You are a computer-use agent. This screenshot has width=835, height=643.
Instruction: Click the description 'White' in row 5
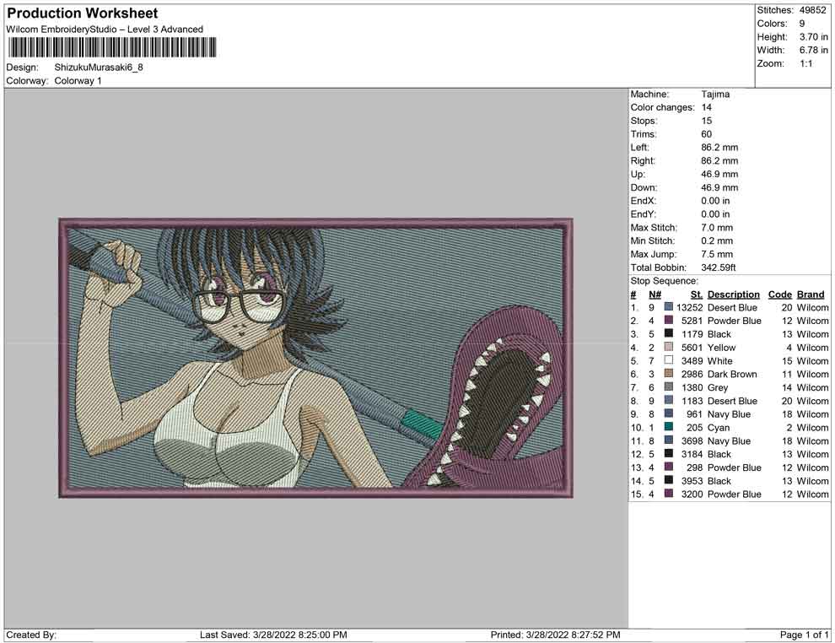[720, 360]
